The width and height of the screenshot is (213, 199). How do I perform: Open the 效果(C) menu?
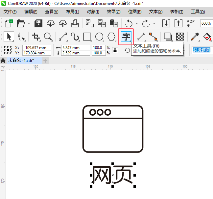[x=113, y=12]
